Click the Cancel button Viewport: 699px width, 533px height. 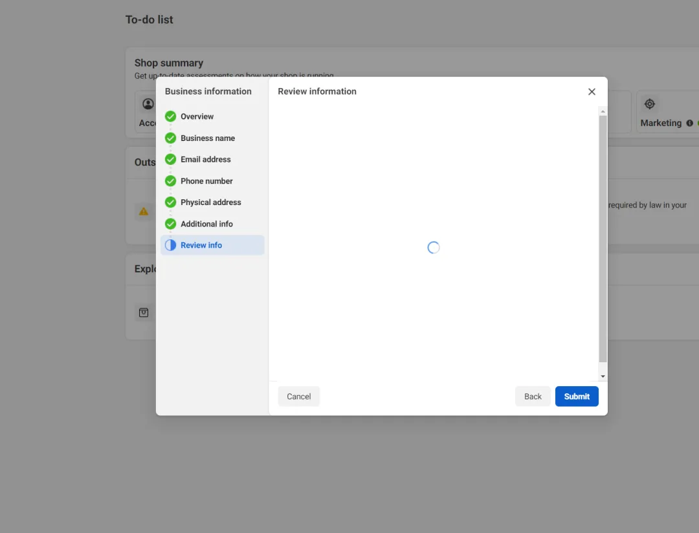(298, 396)
